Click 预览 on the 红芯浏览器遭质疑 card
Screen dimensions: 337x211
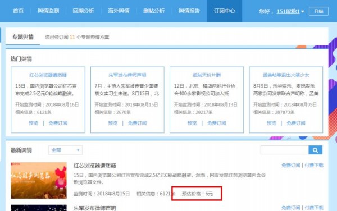[33, 123]
